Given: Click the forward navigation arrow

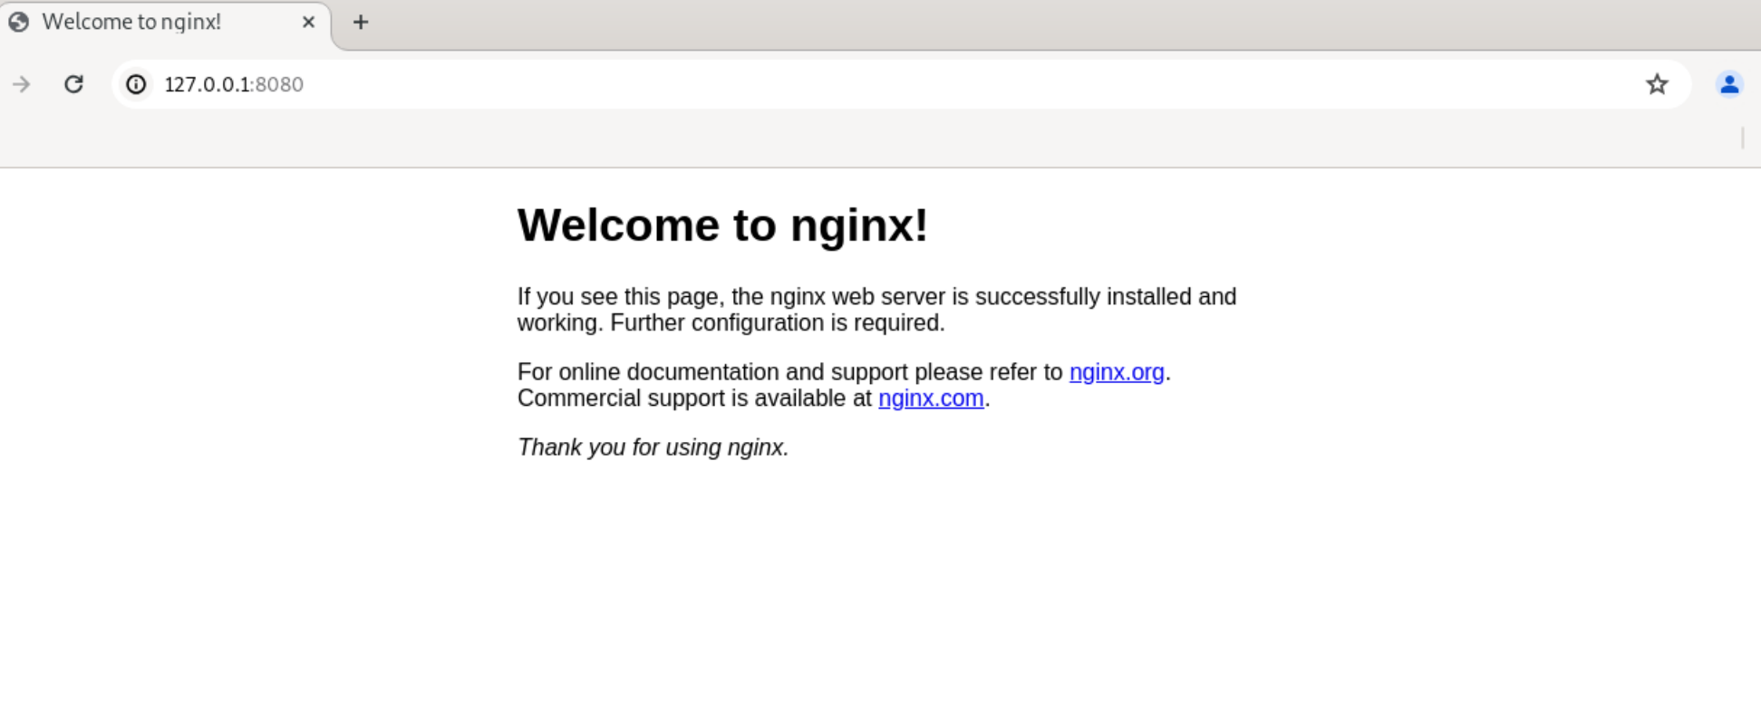Looking at the screenshot, I should click(x=22, y=84).
